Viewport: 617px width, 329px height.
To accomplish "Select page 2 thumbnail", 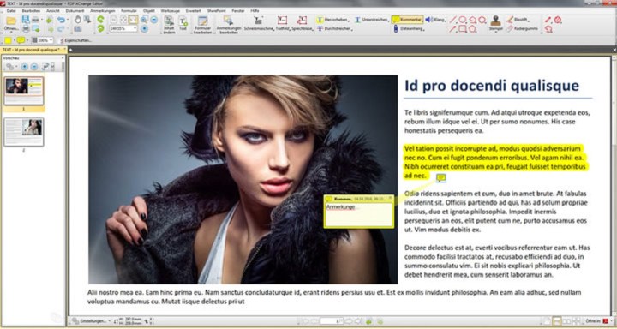I will pyautogui.click(x=24, y=132).
